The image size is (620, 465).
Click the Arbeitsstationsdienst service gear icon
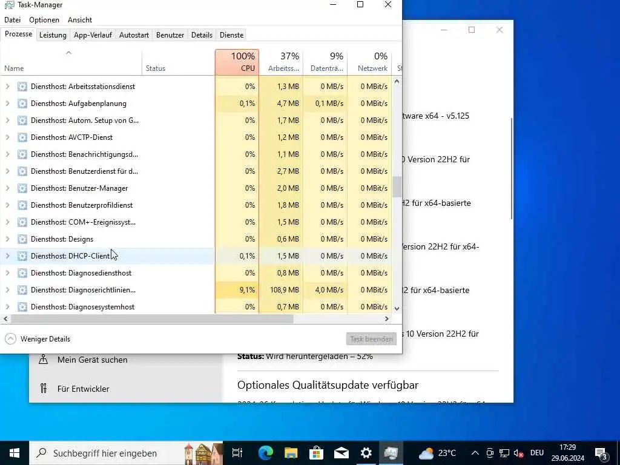coord(22,87)
